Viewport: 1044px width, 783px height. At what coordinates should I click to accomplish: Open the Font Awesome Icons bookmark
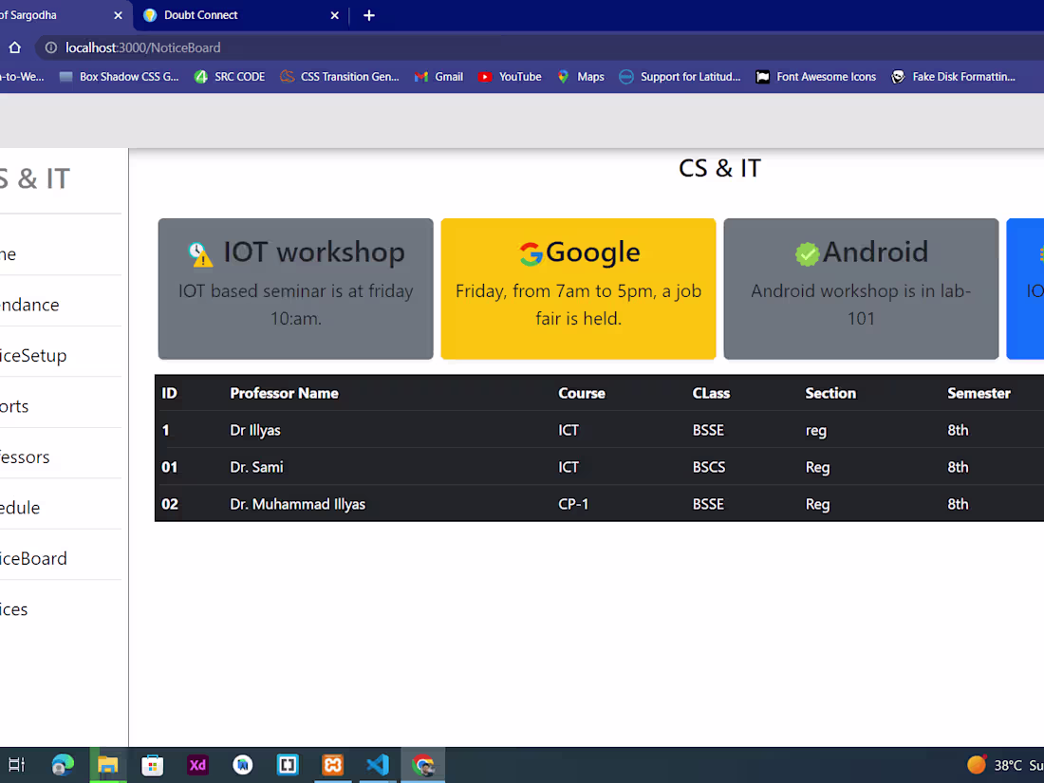(815, 77)
